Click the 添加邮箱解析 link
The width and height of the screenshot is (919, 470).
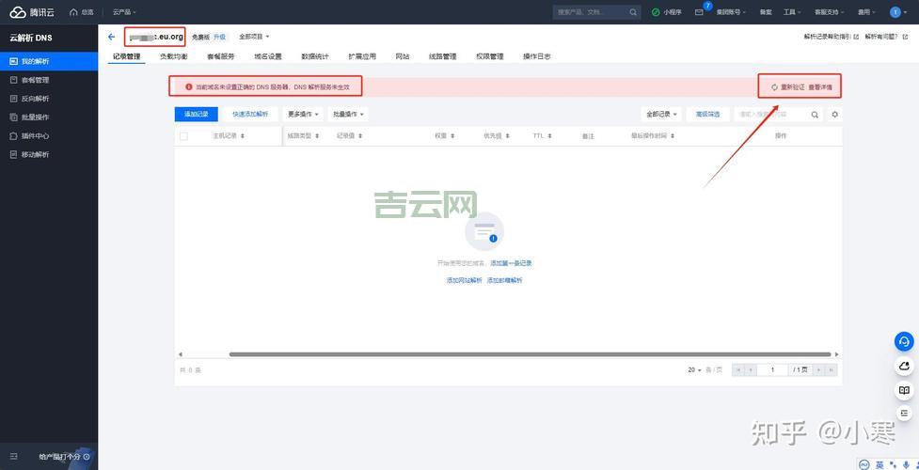(504, 281)
